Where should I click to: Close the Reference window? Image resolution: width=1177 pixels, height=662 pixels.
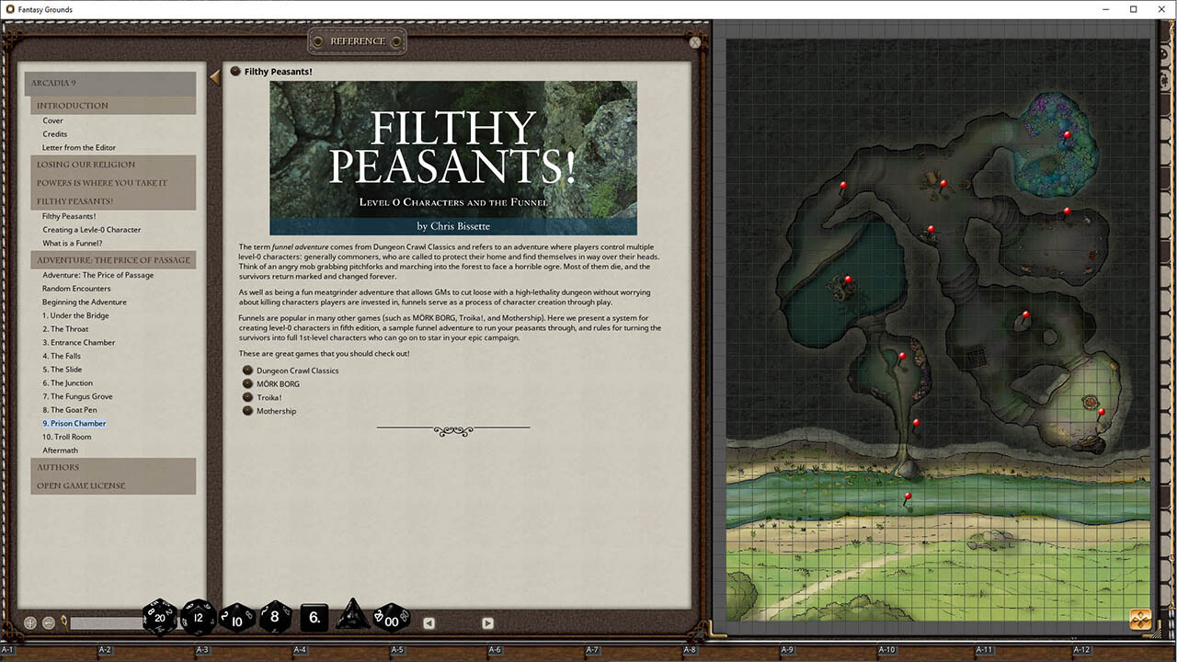pyautogui.click(x=695, y=42)
